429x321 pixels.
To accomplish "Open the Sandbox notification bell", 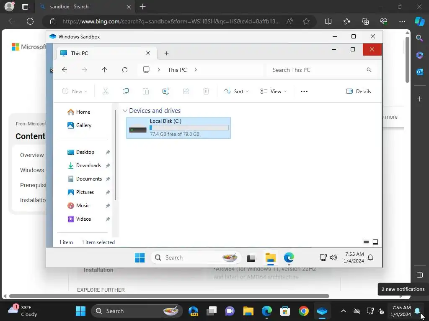I will tap(370, 257).
